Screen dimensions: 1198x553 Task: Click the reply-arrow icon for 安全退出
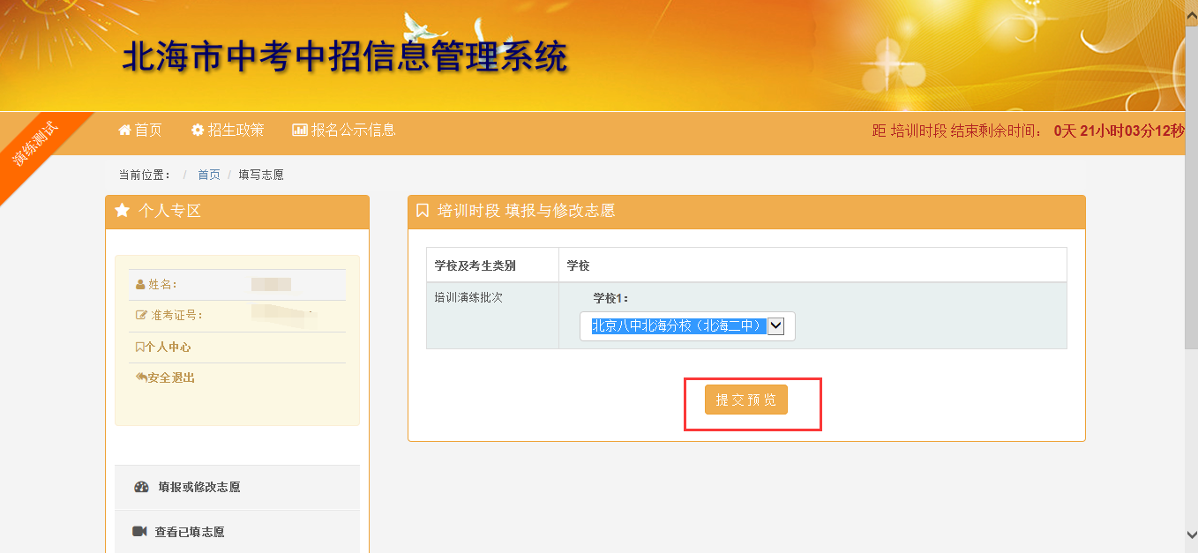(141, 377)
